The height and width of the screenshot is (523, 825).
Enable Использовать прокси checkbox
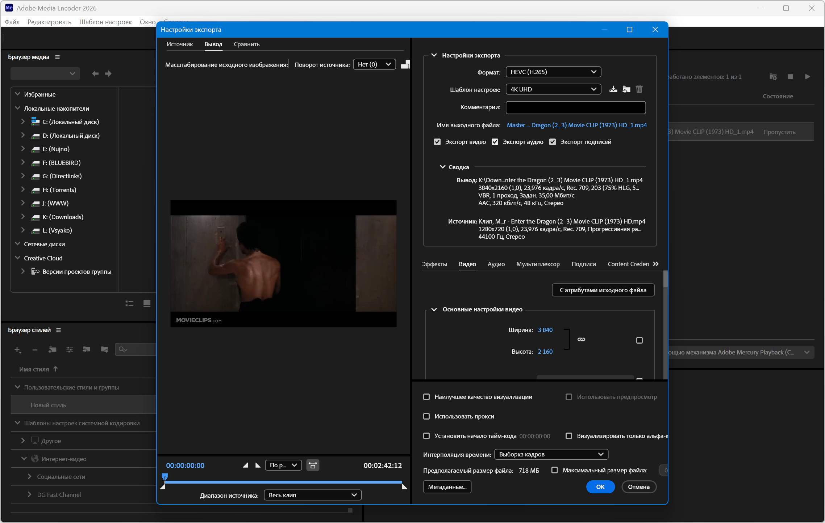pos(427,417)
